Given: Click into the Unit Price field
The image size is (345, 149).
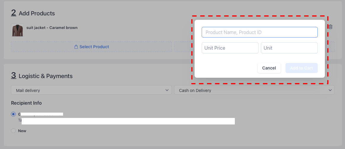Looking at the screenshot, I should tap(230, 48).
